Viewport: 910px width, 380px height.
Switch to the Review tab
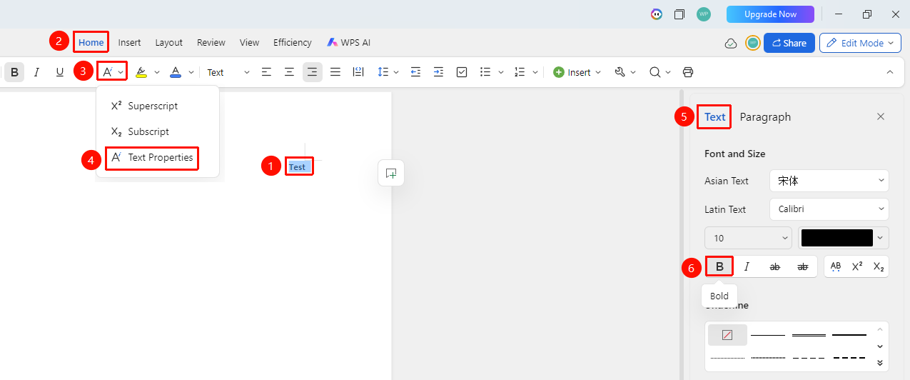pos(211,42)
